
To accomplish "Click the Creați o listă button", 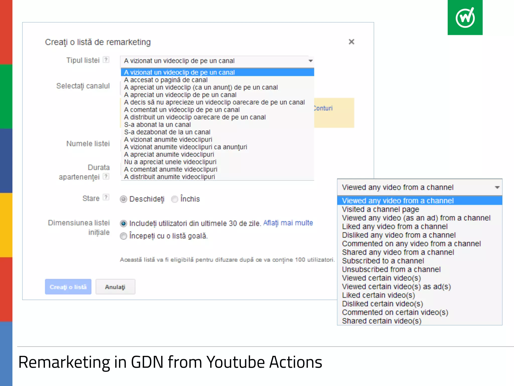I will point(68,287).
